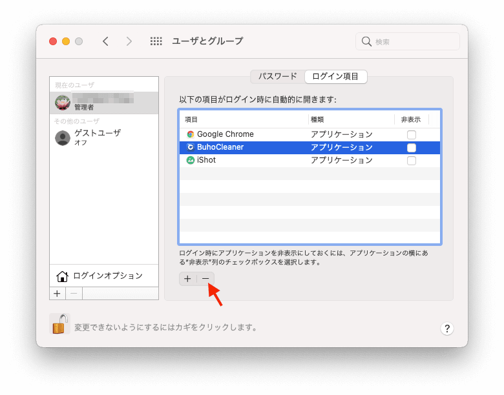Toggle hide checkbox for Google Chrome

[412, 135]
